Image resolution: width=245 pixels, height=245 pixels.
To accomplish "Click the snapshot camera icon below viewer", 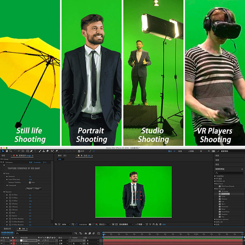I will [x=90, y=224].
